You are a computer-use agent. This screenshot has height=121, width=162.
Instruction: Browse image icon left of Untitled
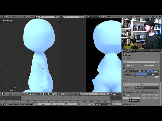point(81,94)
